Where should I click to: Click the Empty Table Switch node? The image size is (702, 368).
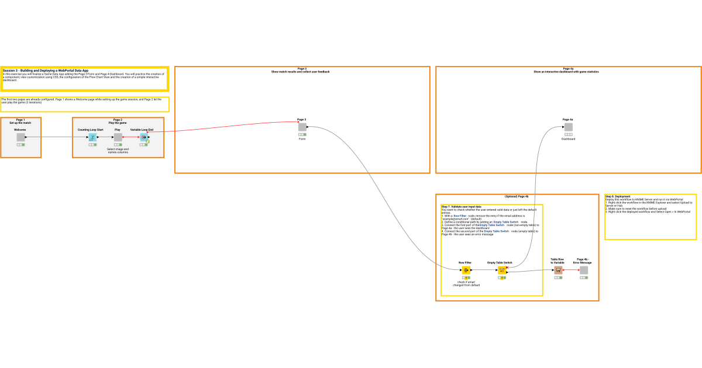click(502, 270)
